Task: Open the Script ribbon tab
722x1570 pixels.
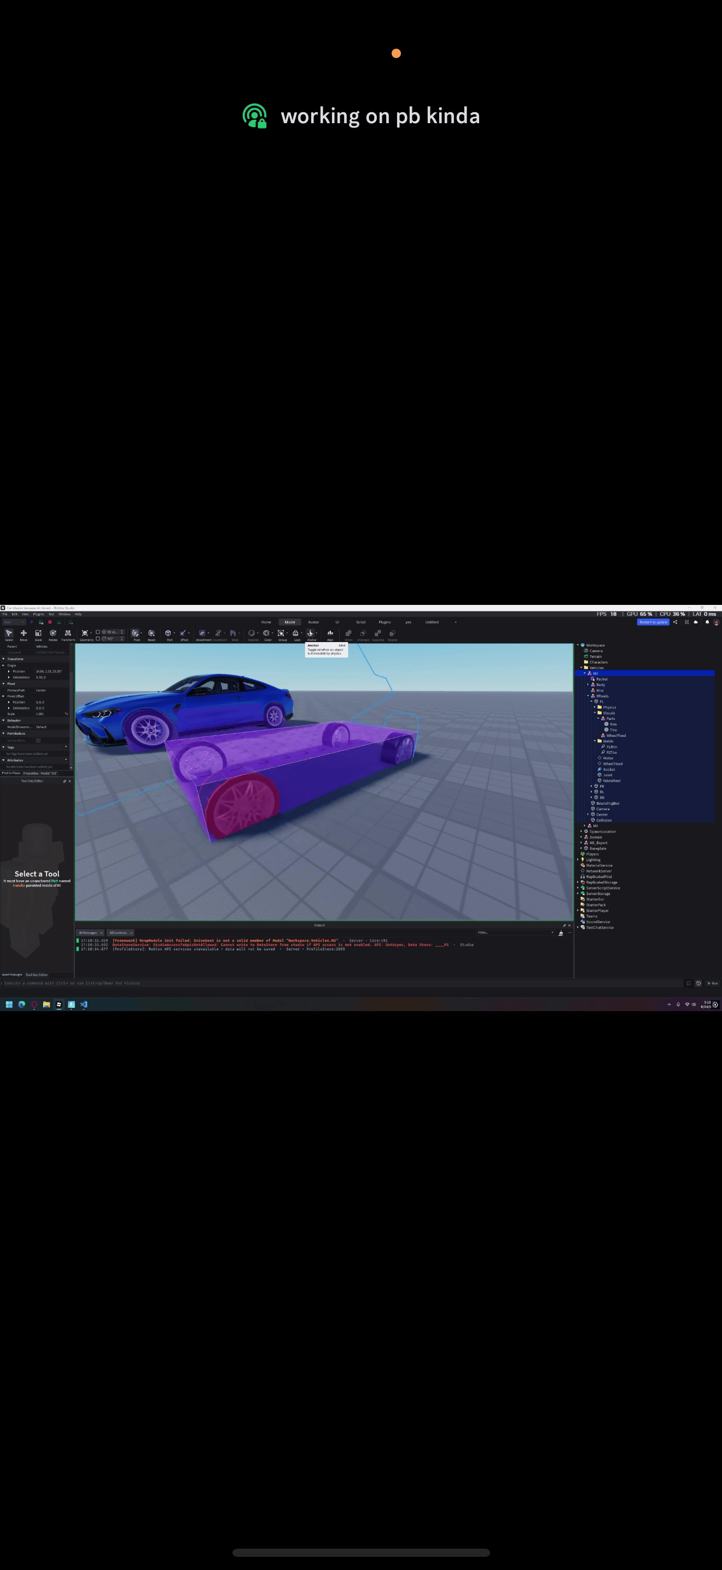Action: [361, 622]
